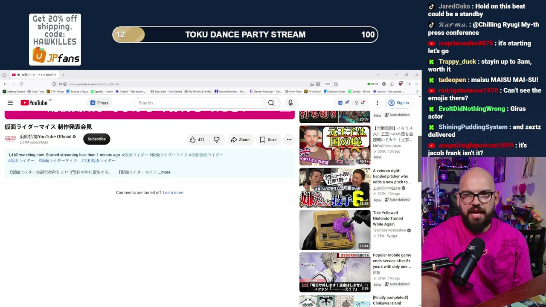Expand the description with ...more
Viewport: 546px width, 307px height.
tap(164, 172)
